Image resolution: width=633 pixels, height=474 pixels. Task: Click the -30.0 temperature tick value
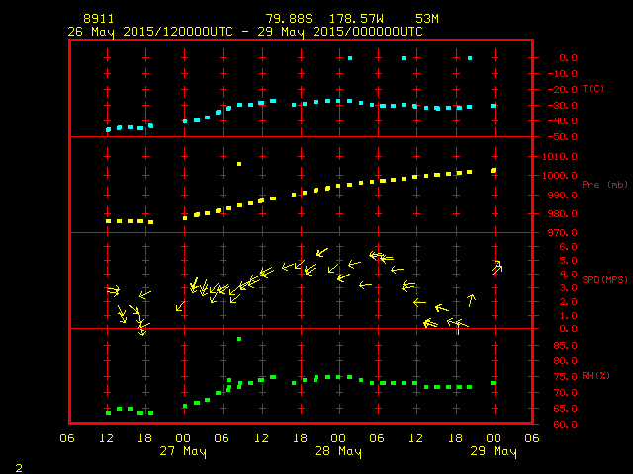(x=562, y=106)
